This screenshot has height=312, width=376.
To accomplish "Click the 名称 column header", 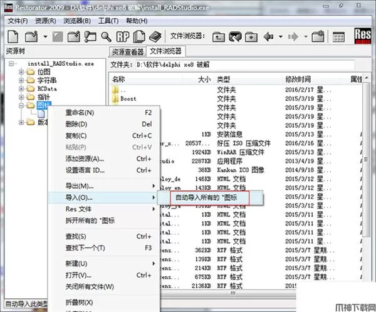I will pos(119,80).
